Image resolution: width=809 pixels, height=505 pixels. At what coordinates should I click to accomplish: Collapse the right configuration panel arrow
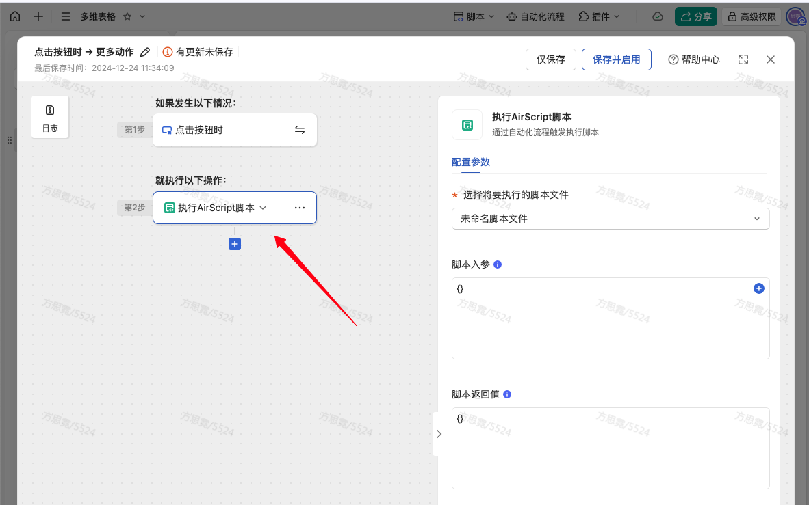pyautogui.click(x=439, y=433)
